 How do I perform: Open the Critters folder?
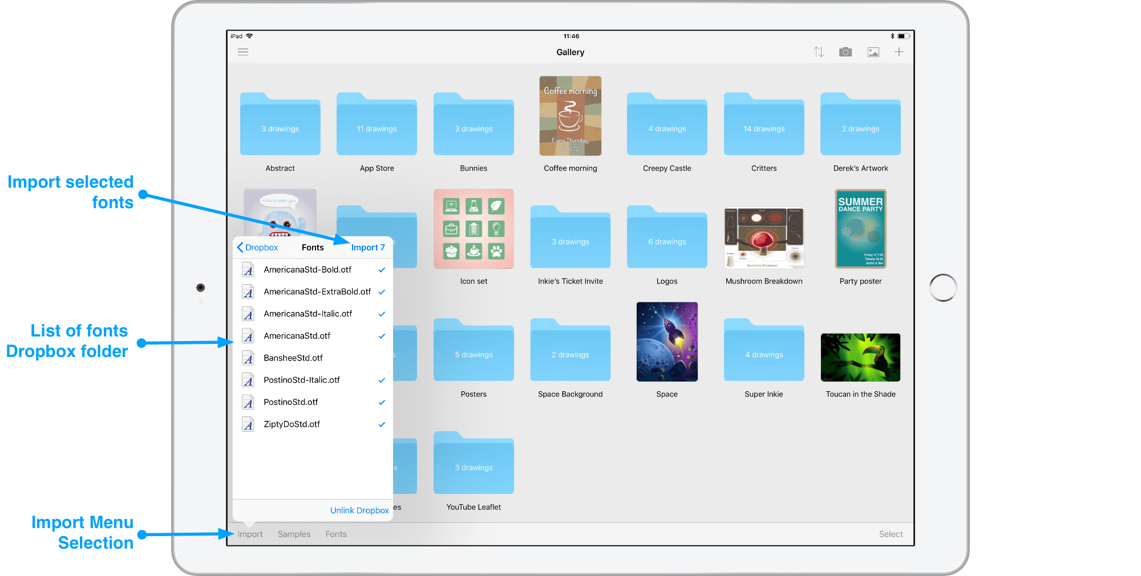[764, 124]
